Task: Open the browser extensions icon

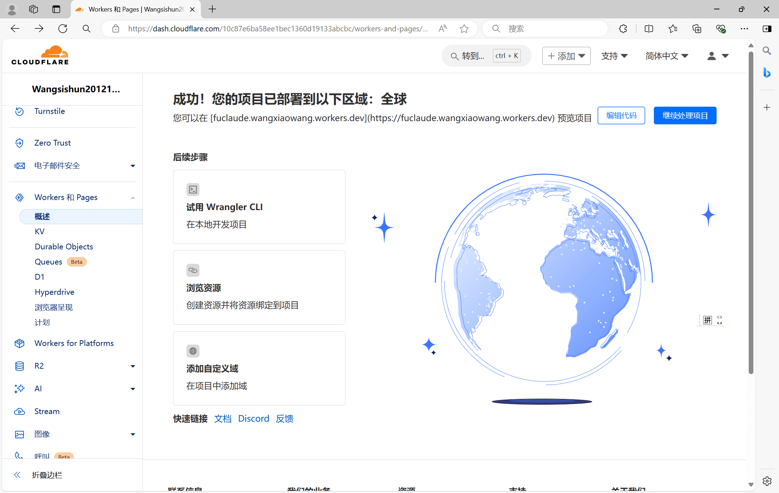Action: tap(623, 29)
